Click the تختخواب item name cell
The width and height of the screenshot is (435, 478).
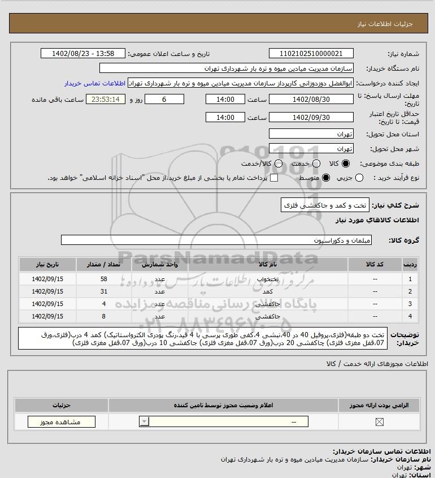(268, 279)
